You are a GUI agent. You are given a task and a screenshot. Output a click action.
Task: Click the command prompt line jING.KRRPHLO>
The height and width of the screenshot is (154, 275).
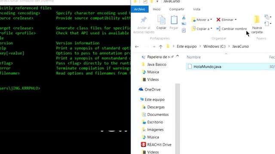tap(20, 88)
